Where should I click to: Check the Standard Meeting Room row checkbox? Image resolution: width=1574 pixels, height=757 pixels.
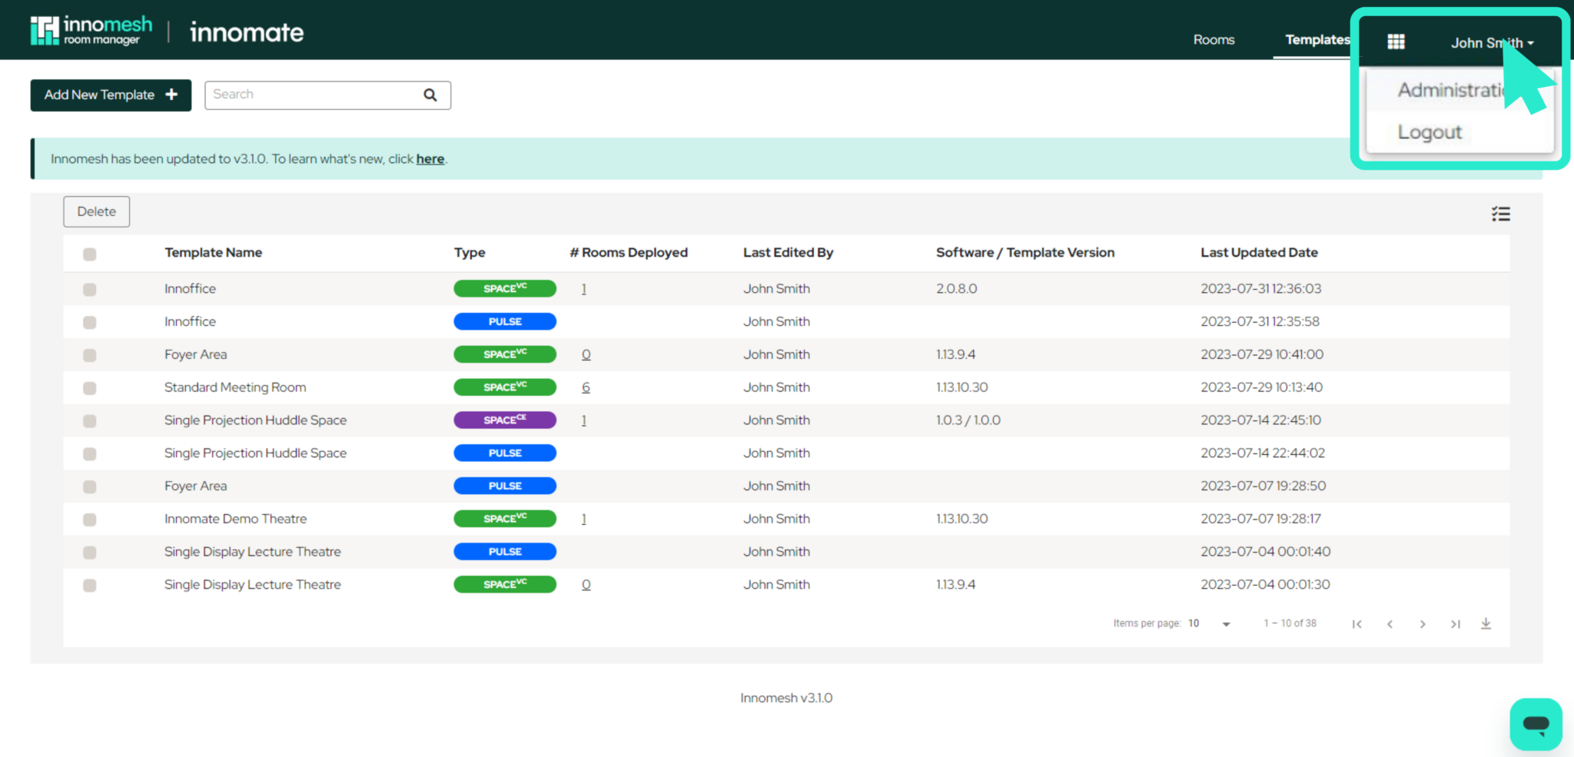point(89,387)
